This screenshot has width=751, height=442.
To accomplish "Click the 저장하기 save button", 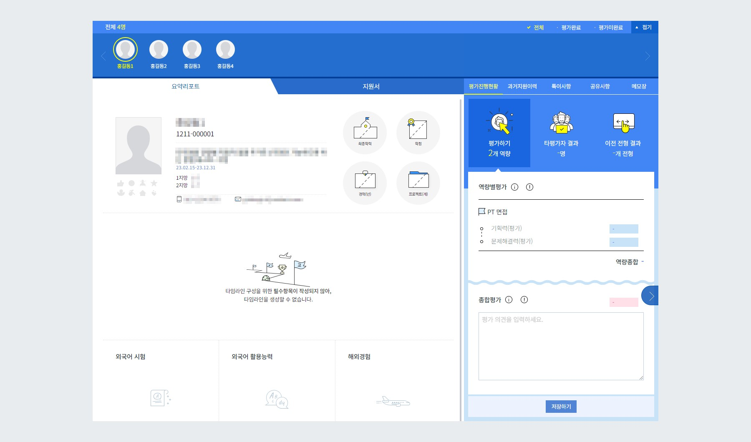I will tap(561, 407).
